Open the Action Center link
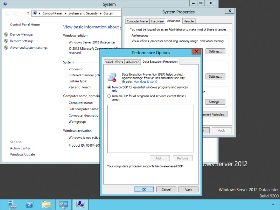 [20, 148]
